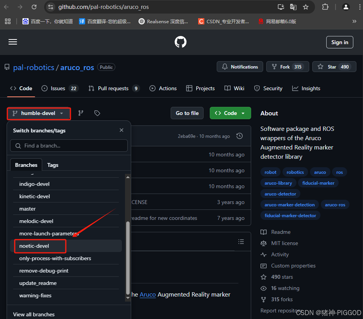363x319 pixels.
Task: Click the GitHub logo icon
Action: 180,42
